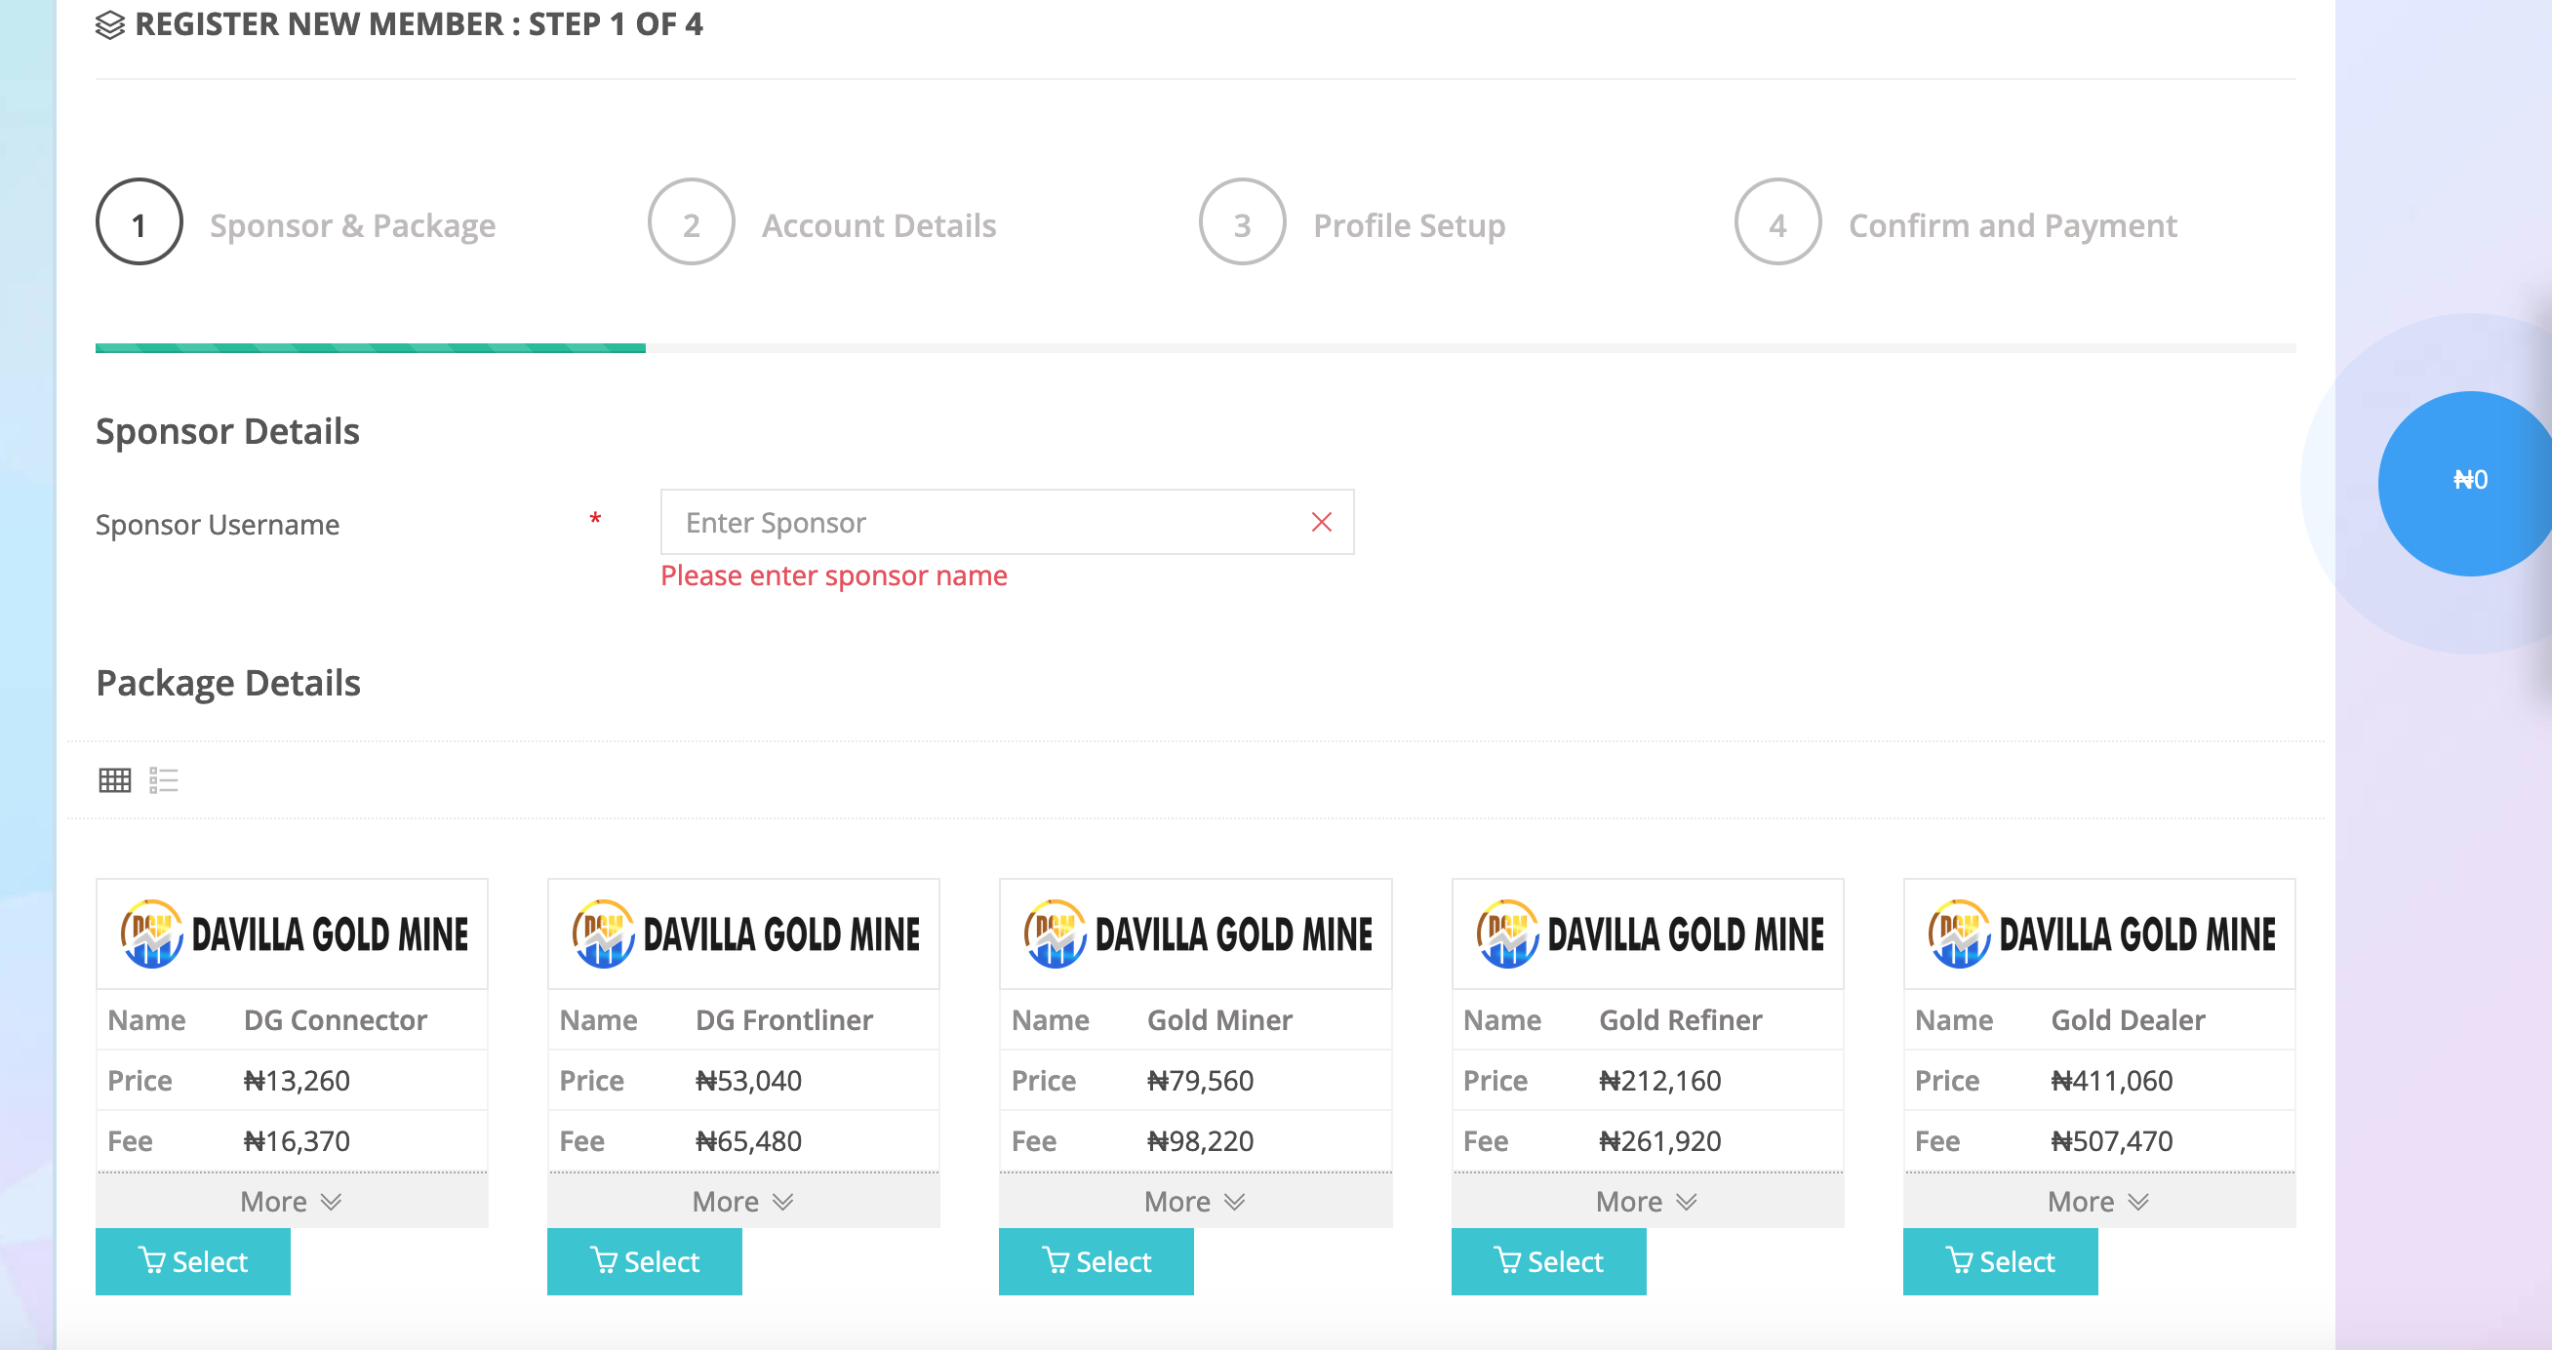Go to step 2 Account Details
The image size is (2552, 1350).
tap(822, 221)
